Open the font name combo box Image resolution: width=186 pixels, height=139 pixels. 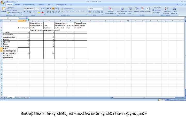29,9
